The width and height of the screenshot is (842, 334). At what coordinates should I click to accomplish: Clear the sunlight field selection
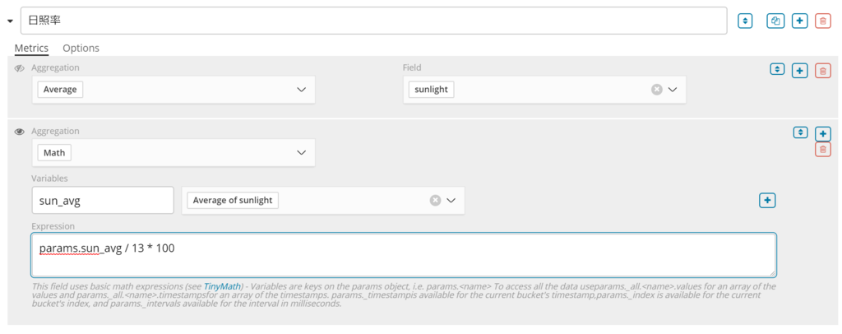[657, 90]
